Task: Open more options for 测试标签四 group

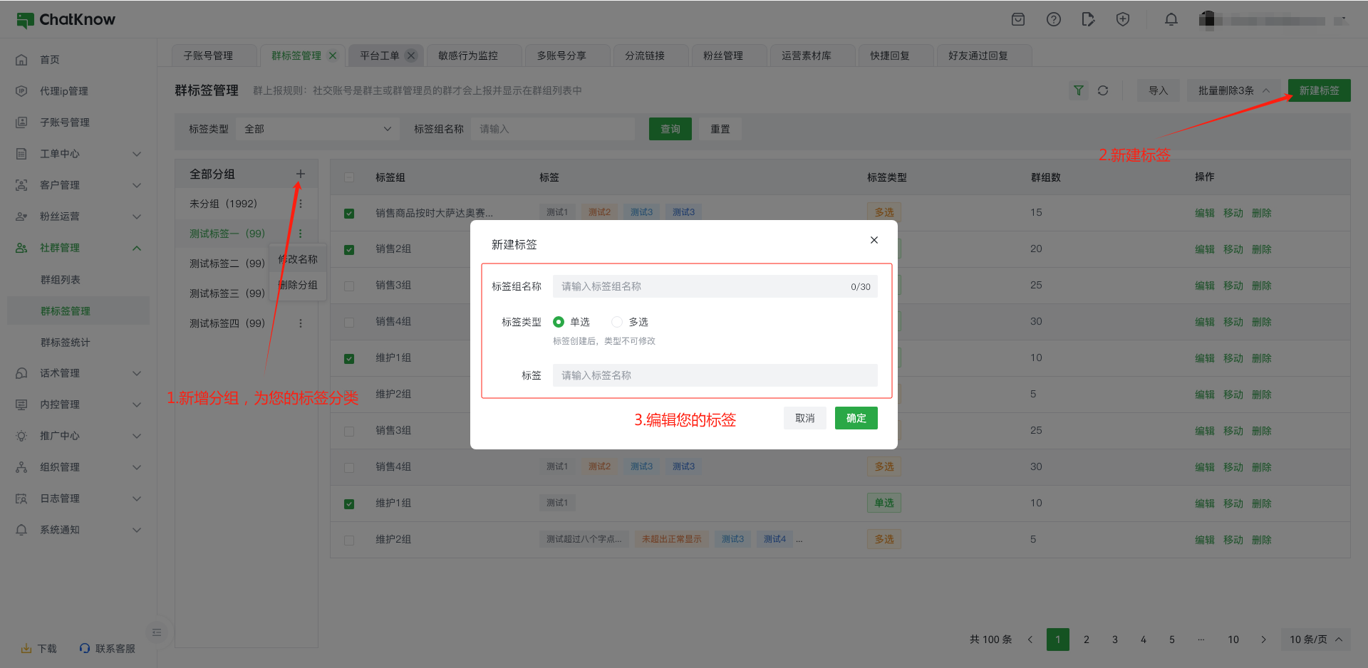Action: point(300,323)
